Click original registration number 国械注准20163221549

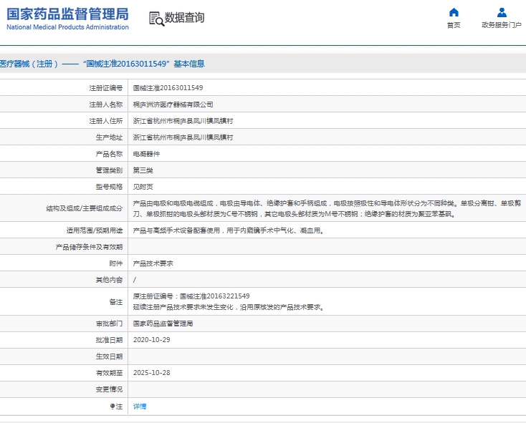pos(215,296)
